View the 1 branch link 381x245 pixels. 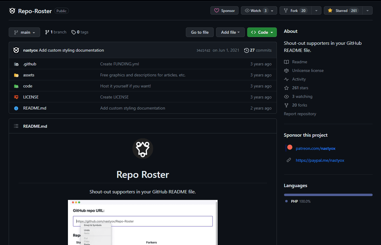click(56, 32)
